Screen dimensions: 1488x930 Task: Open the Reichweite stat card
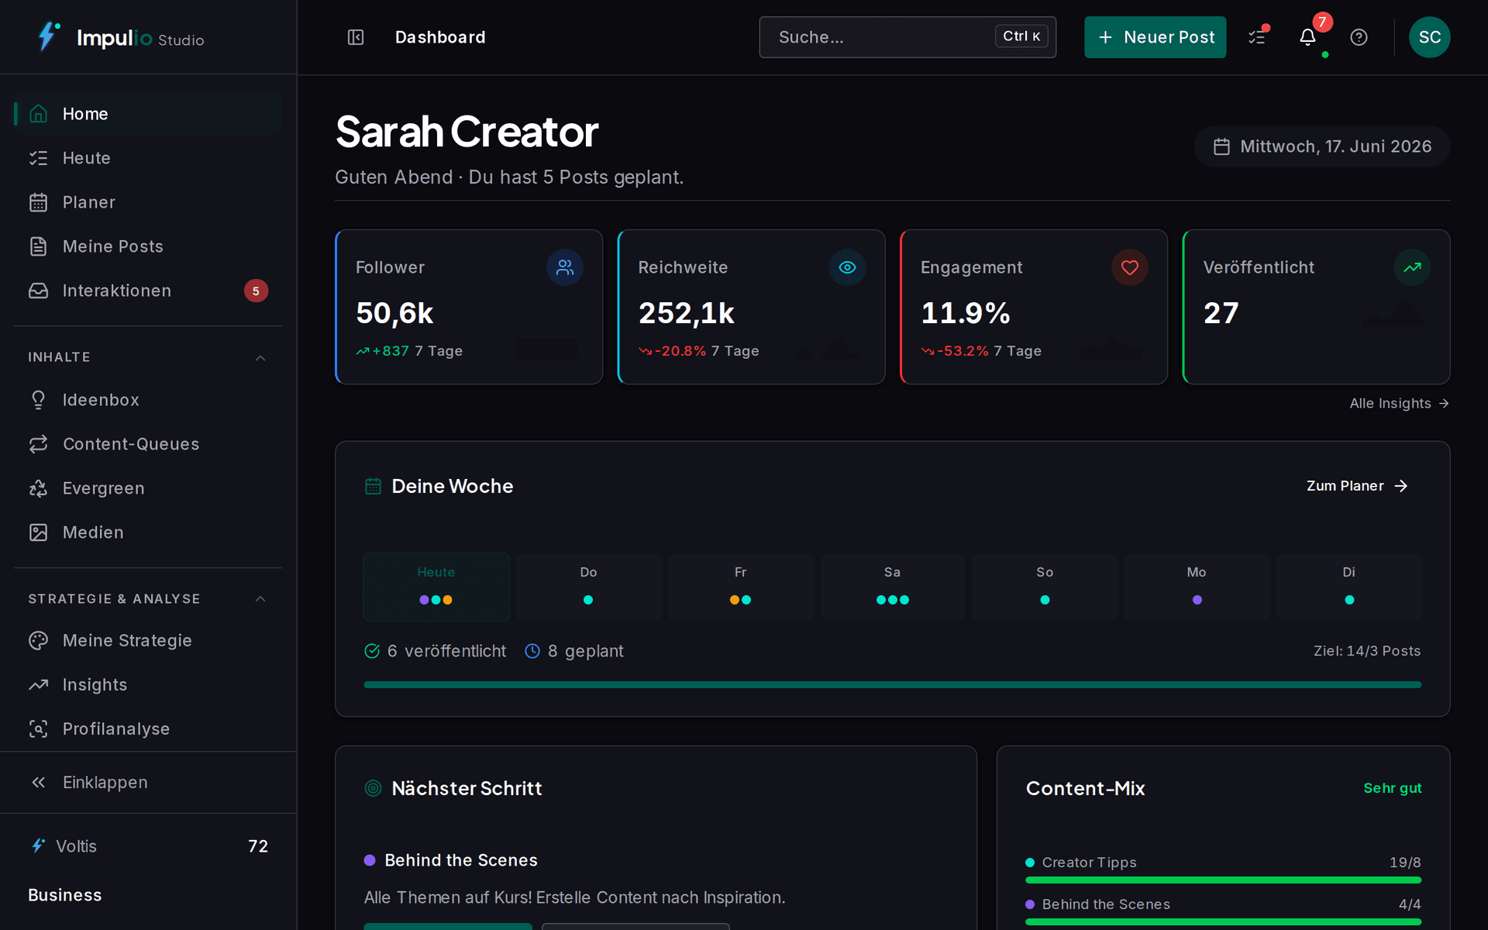pos(751,307)
